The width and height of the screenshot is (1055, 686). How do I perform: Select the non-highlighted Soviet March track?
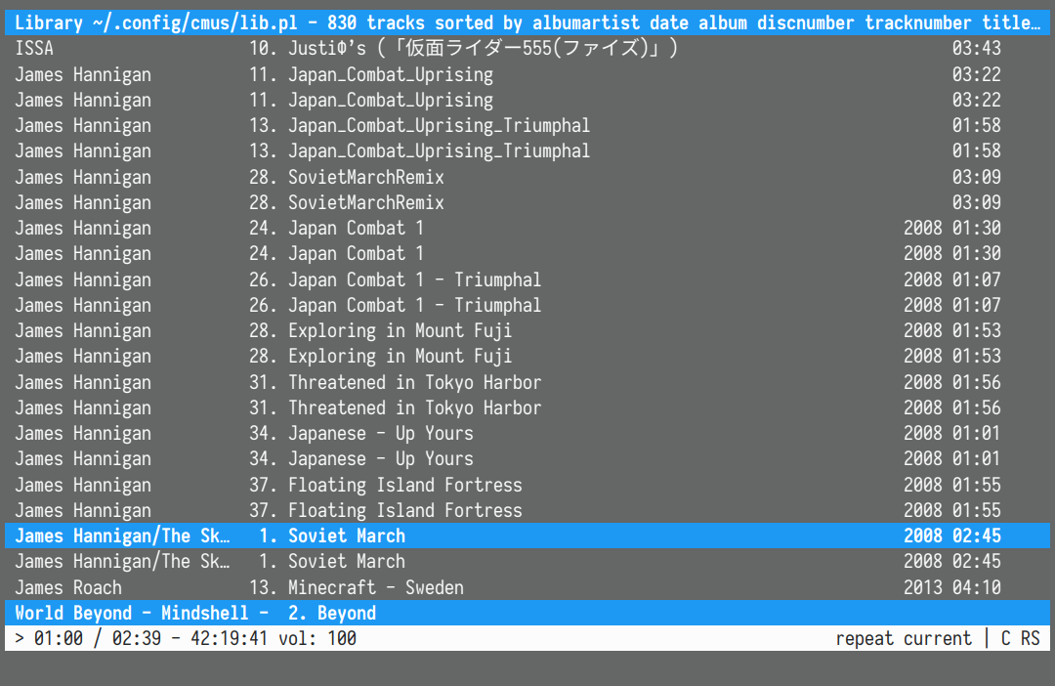tap(346, 561)
